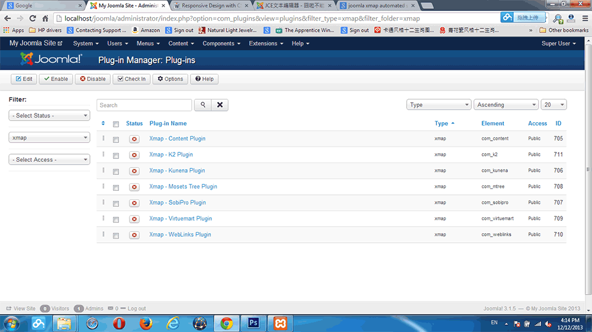Open Opera from the taskbar
This screenshot has width=592, height=332.
point(119,323)
